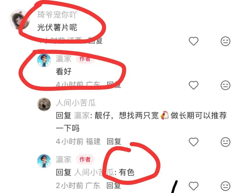Dislike 人间小苦瓜's reply face icon
Image resolution: width=240 pixels, height=193 pixels.
click(x=225, y=142)
